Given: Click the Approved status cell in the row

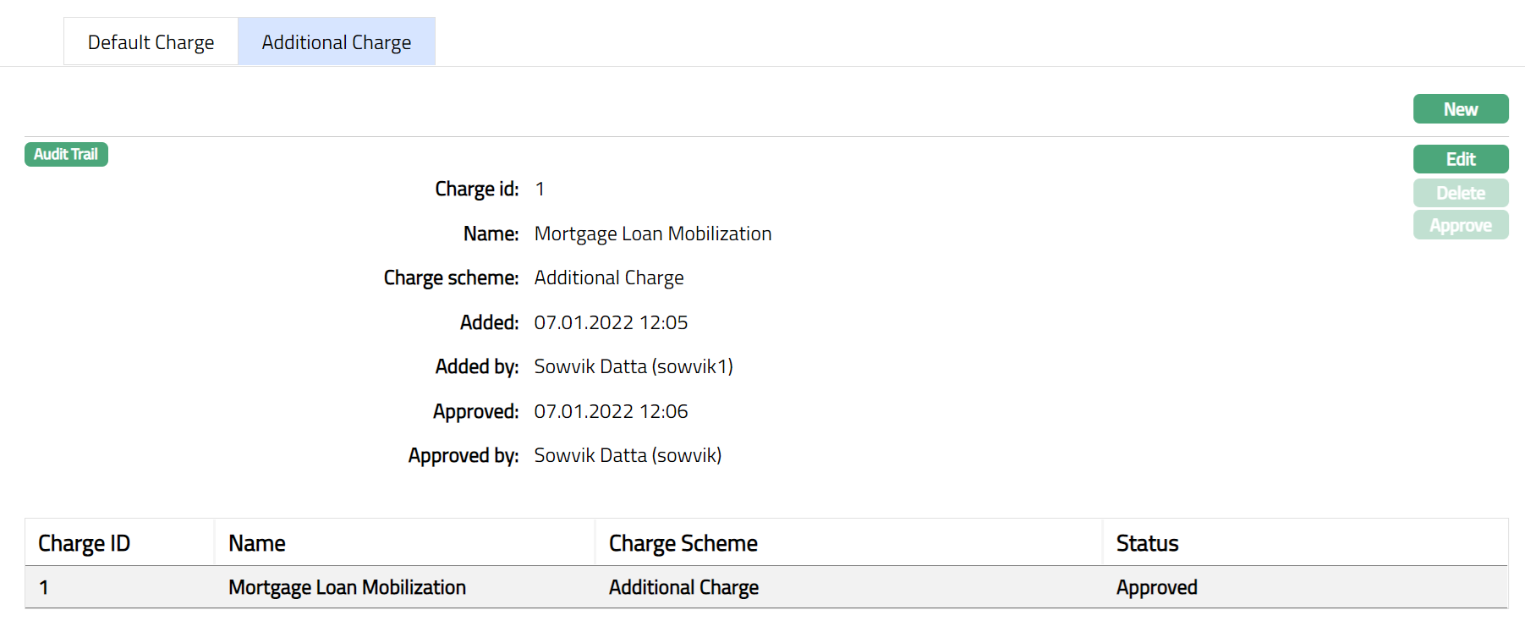Looking at the screenshot, I should [1156, 587].
